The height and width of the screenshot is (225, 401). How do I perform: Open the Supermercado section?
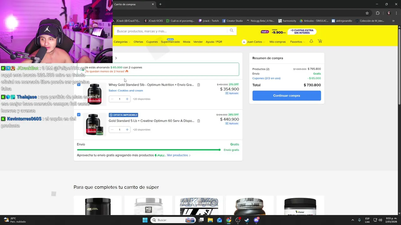170,42
